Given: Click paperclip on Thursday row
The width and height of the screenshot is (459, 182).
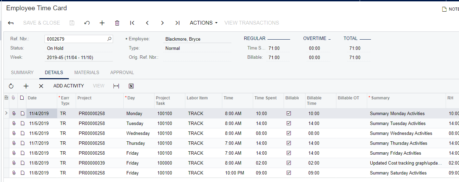Looking at the screenshot, I should coord(14,143).
